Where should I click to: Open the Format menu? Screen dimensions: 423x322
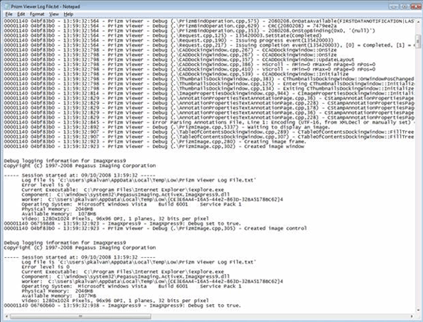click(37, 14)
